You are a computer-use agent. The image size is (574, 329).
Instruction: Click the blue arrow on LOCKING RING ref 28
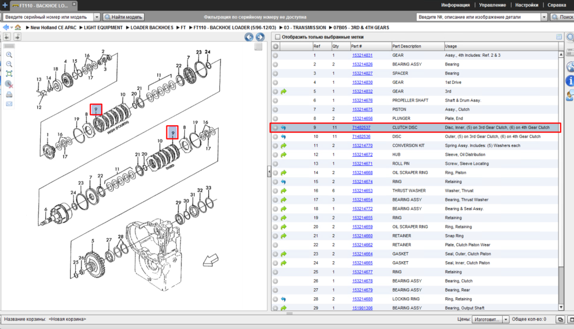pyautogui.click(x=284, y=299)
